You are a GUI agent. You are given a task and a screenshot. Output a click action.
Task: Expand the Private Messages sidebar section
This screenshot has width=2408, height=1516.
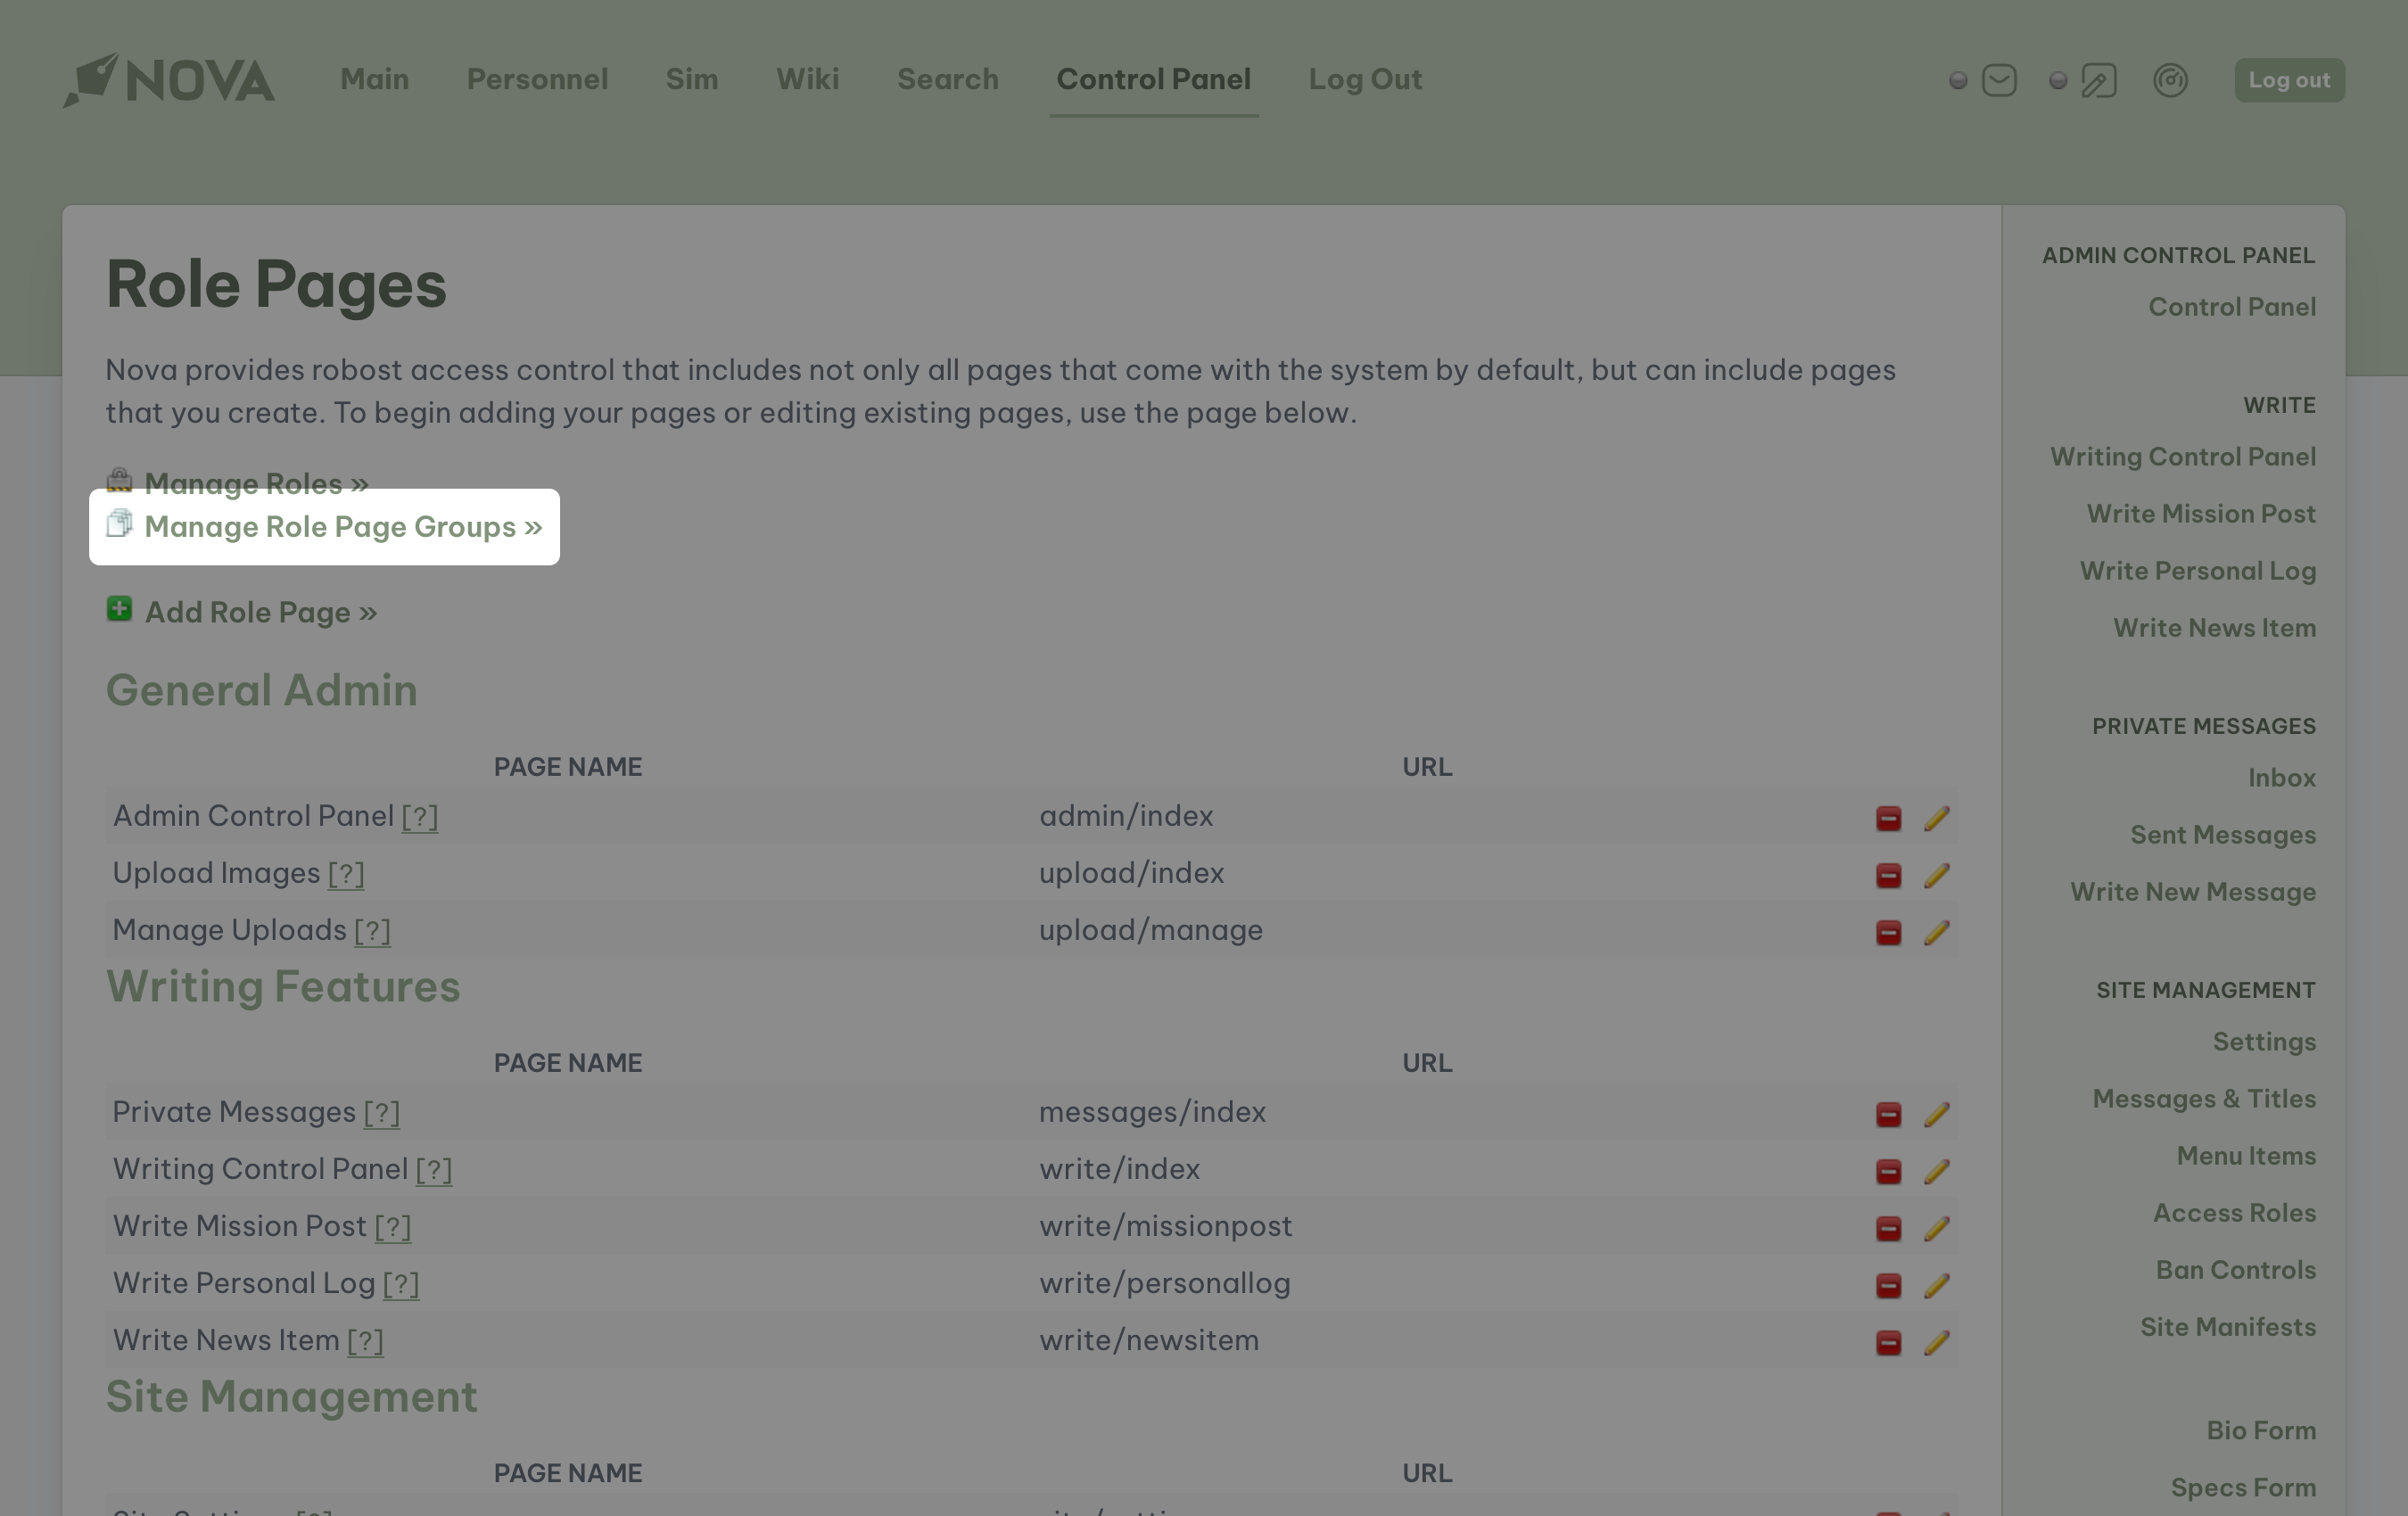[x=2204, y=727]
